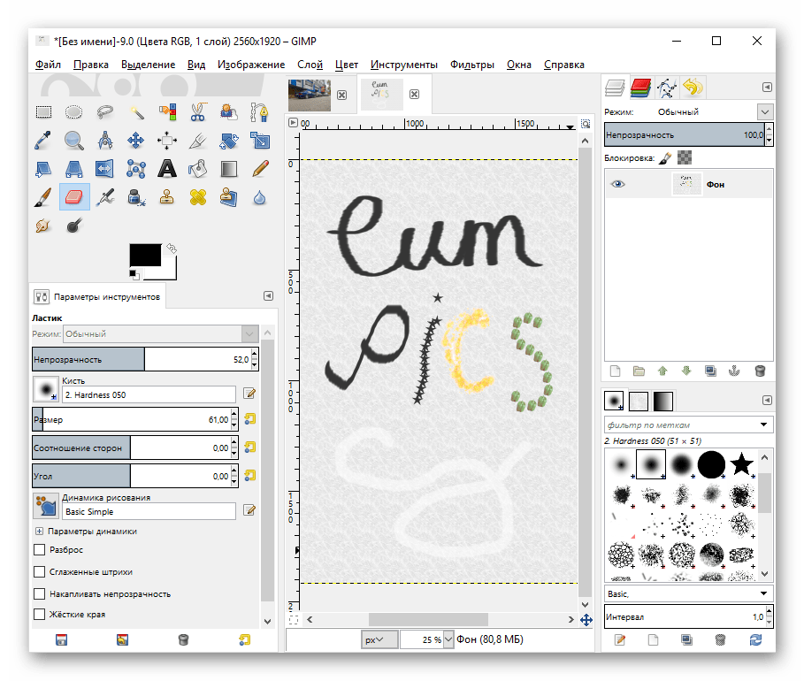Open the units px dropdown

(379, 639)
